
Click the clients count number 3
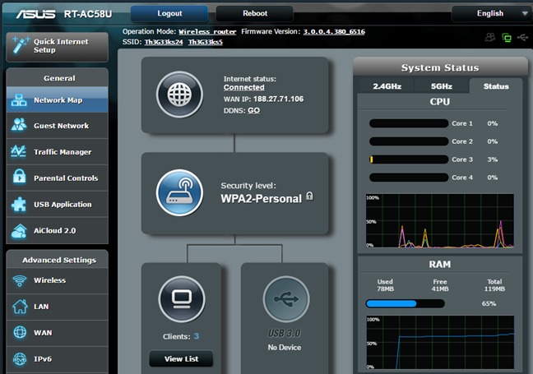(196, 336)
